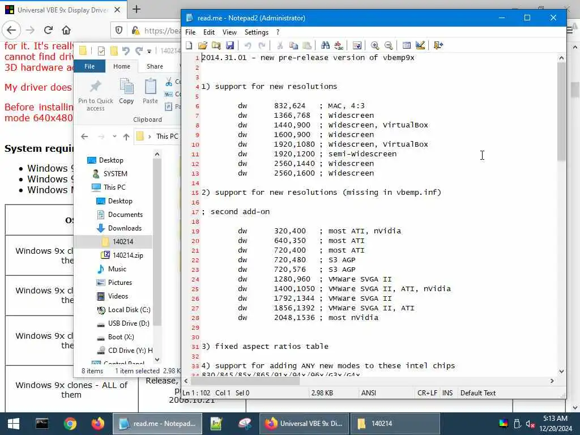Click Notepad2 horizontal scrollbar right arrow
This screenshot has height=435, width=580.
click(x=552, y=381)
